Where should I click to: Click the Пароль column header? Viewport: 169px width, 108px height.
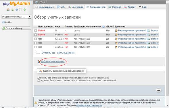pyautogui.click(x=69, y=27)
